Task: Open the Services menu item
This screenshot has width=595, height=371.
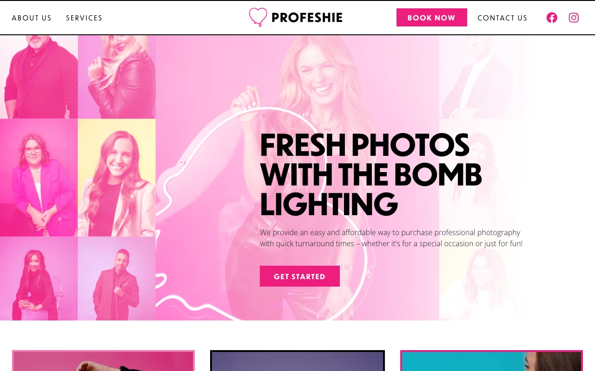Action: 84,18
